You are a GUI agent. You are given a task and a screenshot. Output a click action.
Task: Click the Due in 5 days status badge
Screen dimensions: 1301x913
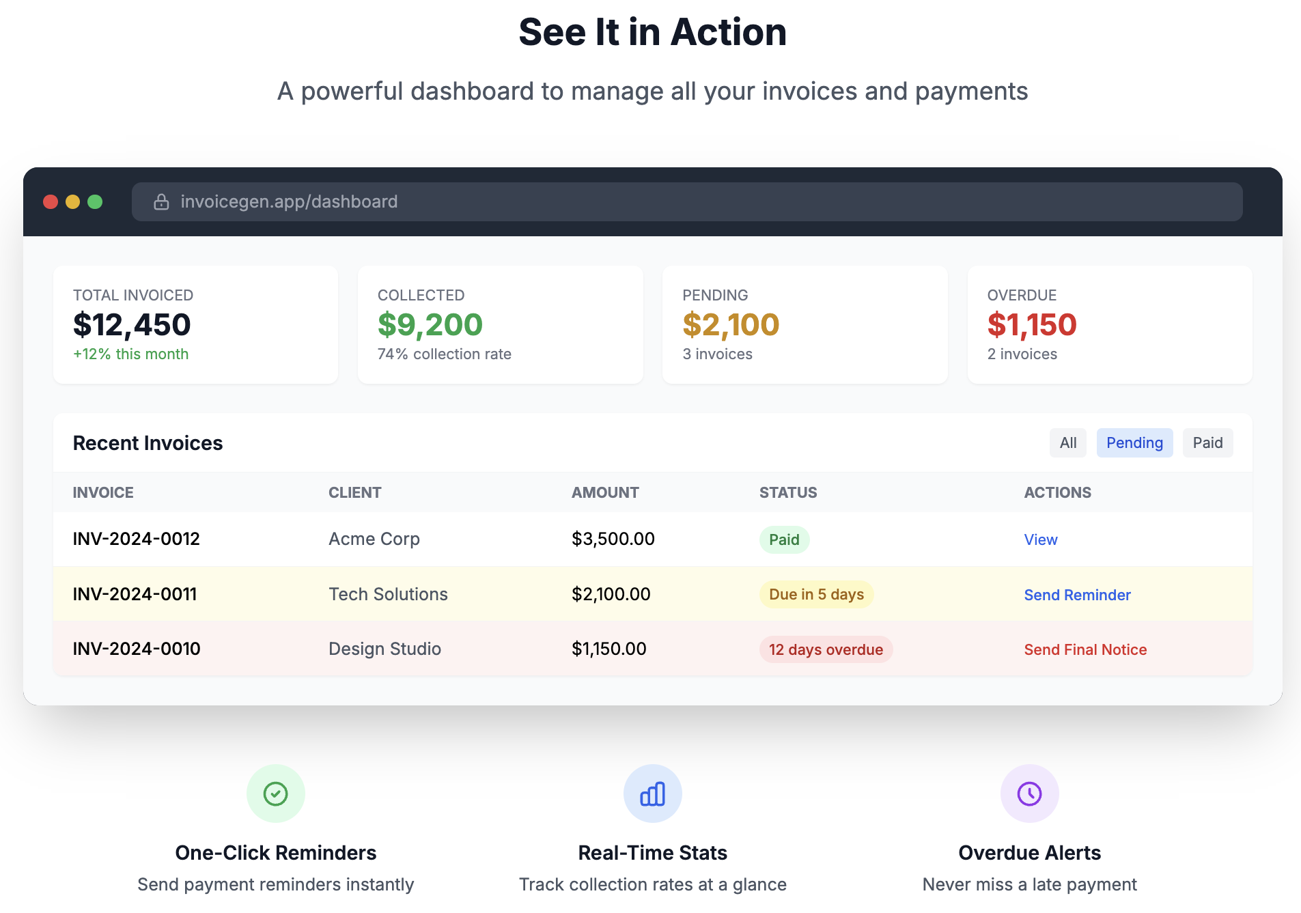tap(815, 594)
